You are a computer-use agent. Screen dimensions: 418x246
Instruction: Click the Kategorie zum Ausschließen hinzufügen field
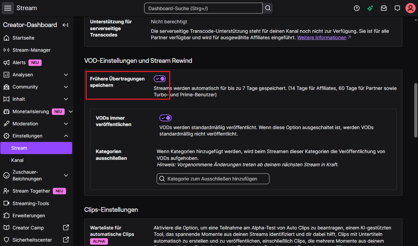(213, 179)
